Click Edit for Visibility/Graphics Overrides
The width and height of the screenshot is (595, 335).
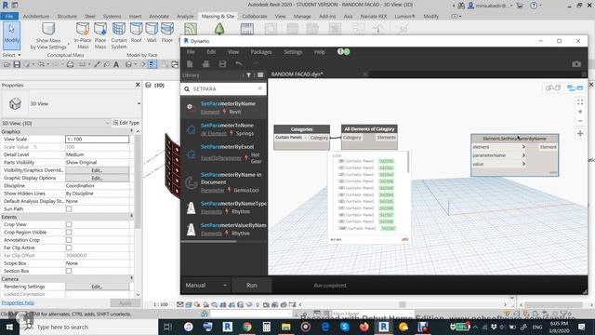click(97, 170)
